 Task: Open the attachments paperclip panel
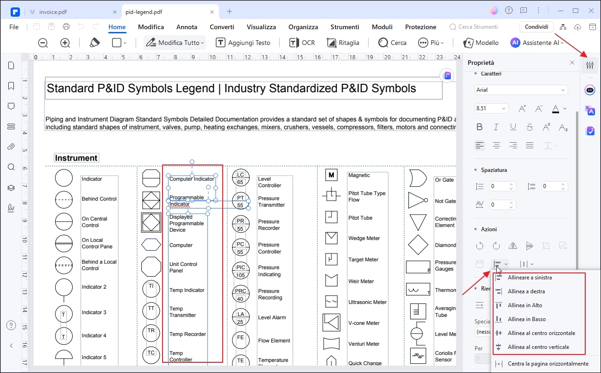coord(11,147)
